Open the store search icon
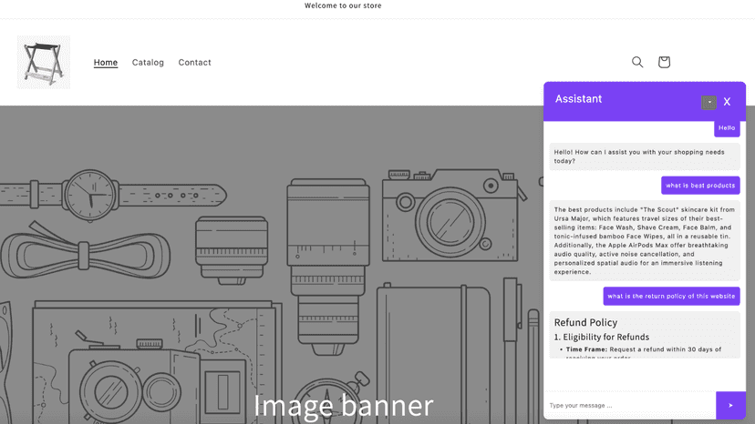Image resolution: width=755 pixels, height=424 pixels. pos(637,62)
